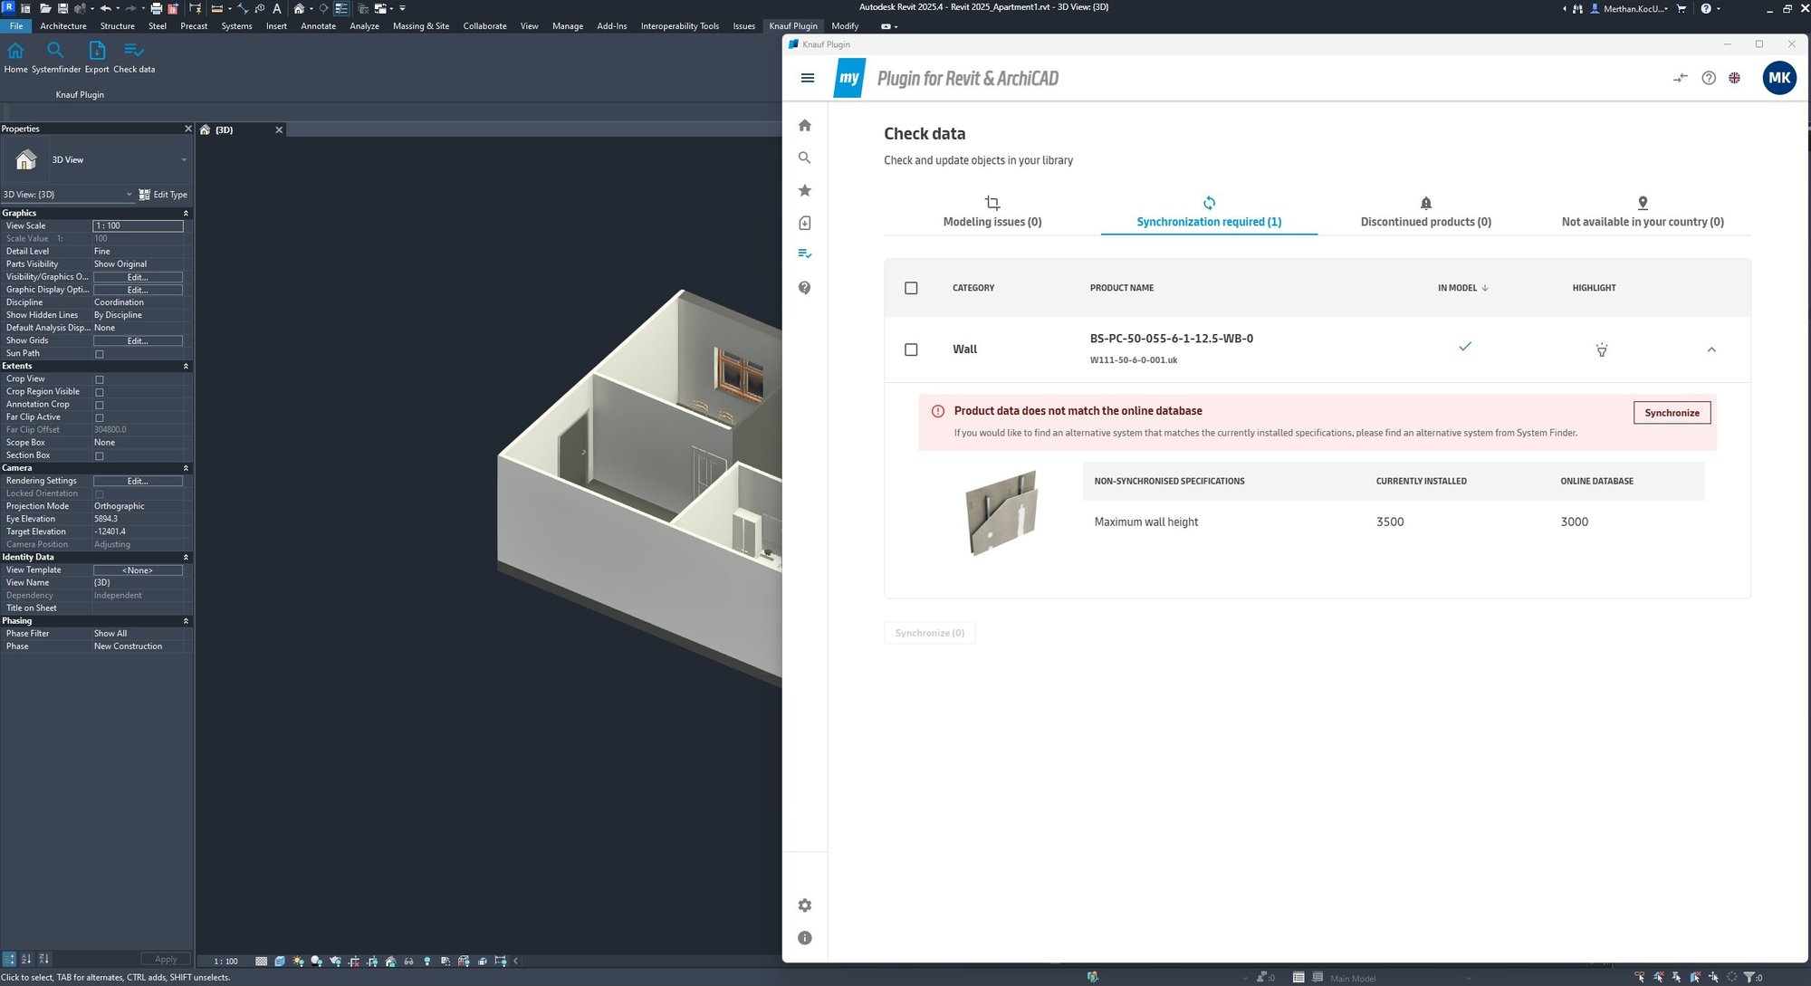1811x986 pixels.
Task: Enable the Sun Path checkbox
Action: click(x=100, y=354)
